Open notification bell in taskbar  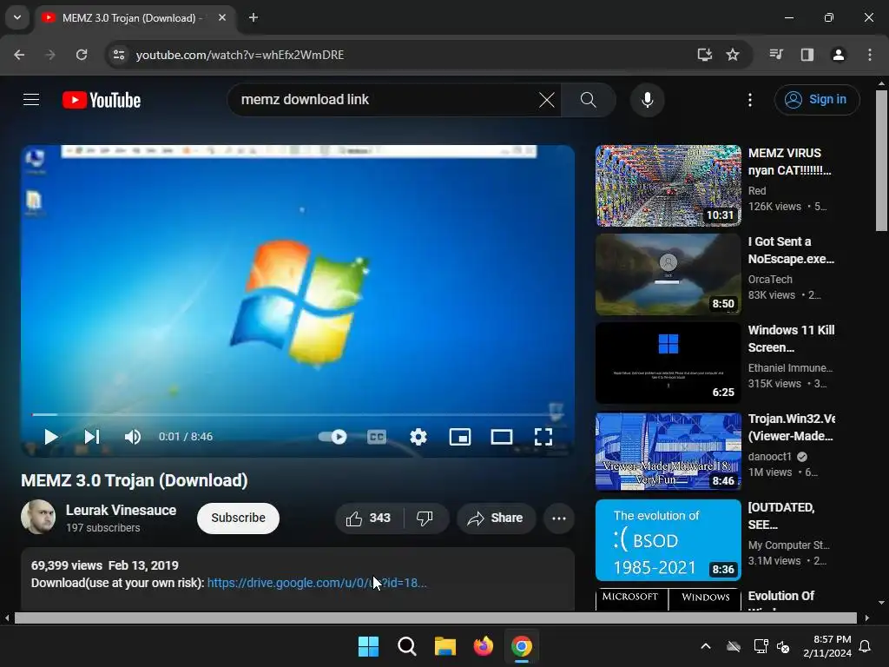click(866, 646)
